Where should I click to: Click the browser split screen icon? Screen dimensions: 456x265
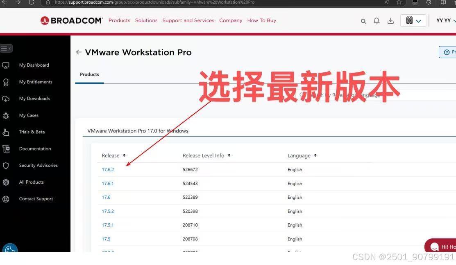pos(443,2)
